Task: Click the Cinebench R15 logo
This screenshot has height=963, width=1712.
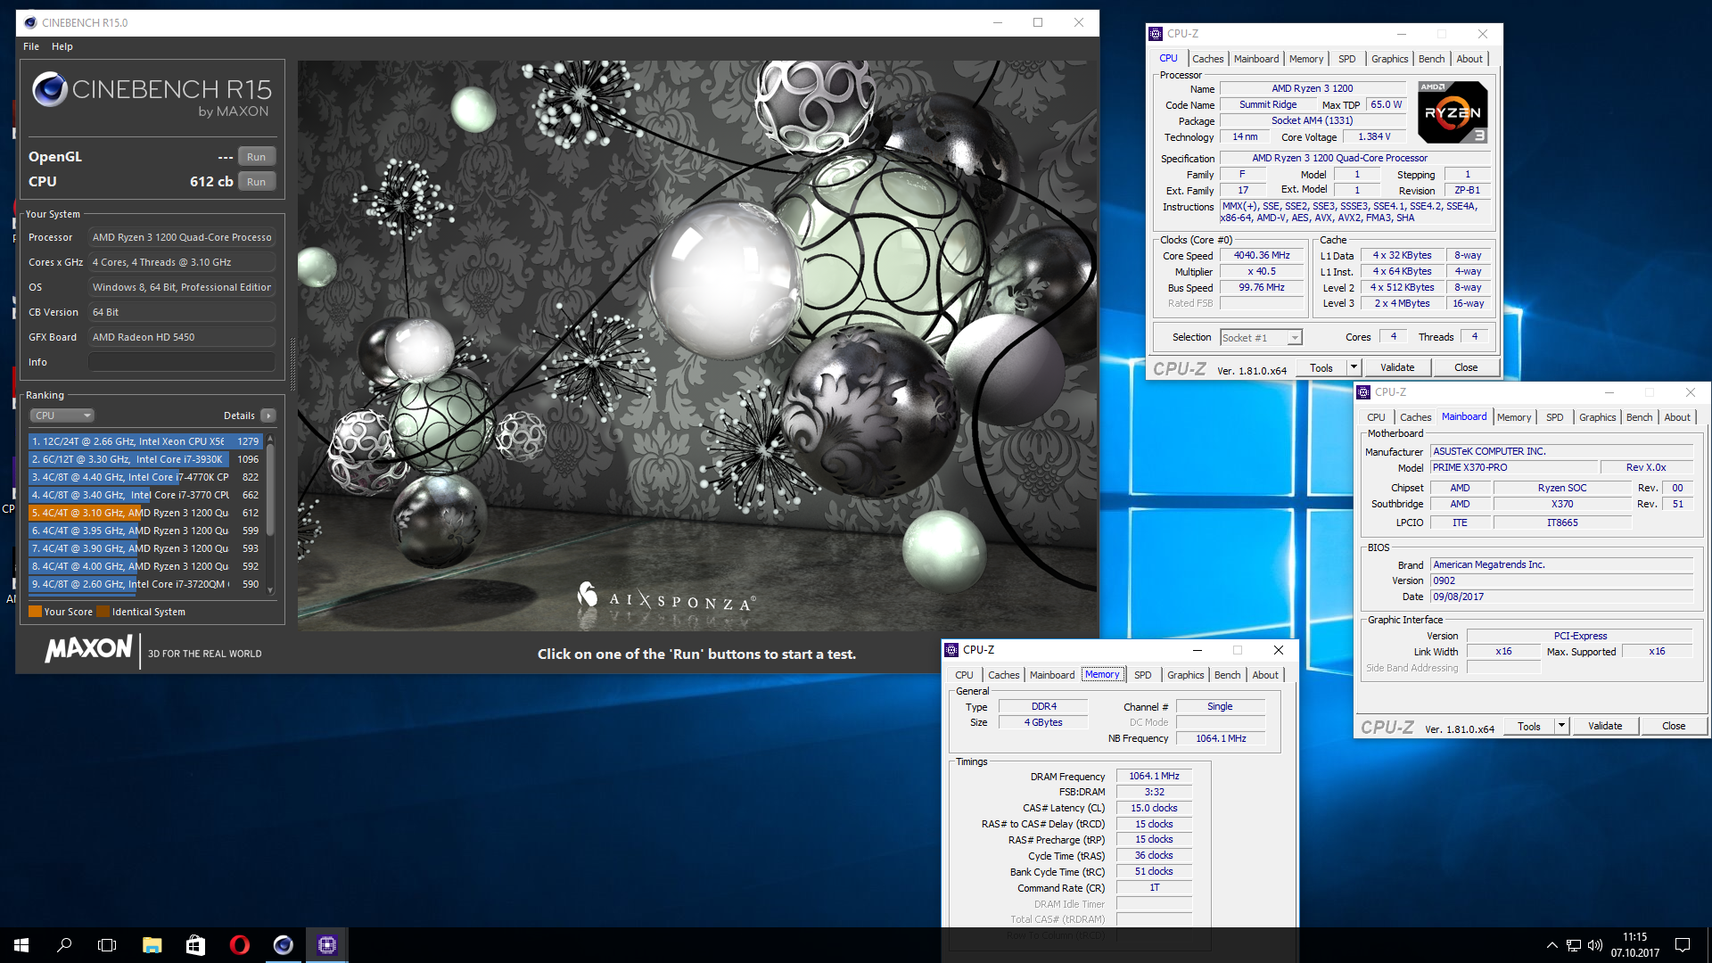Action: [x=152, y=95]
